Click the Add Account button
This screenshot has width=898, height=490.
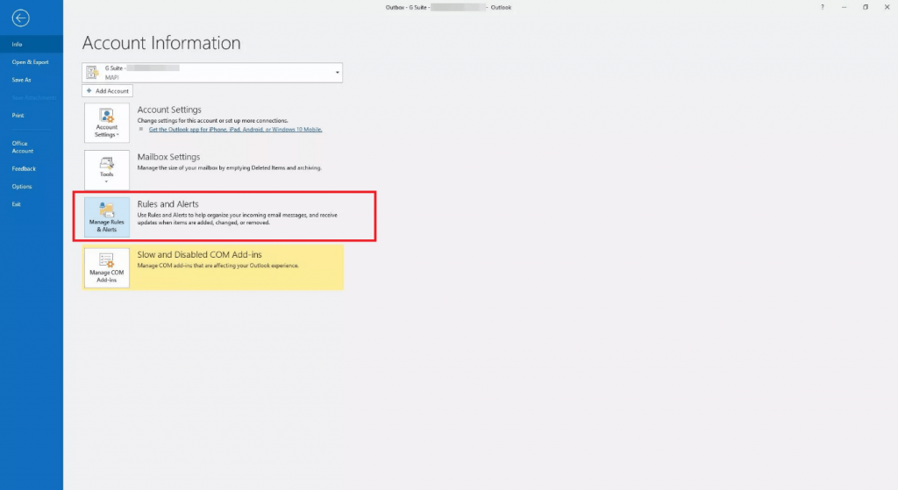(108, 91)
